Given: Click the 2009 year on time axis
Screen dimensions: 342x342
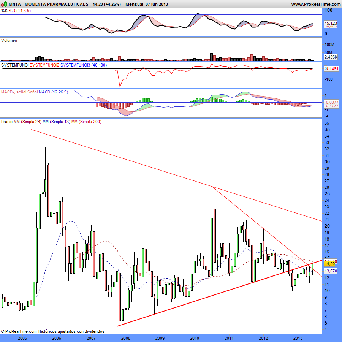Looking at the screenshot, I should (x=160, y=338).
